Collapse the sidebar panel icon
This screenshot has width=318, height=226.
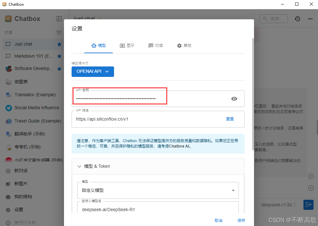59,19
